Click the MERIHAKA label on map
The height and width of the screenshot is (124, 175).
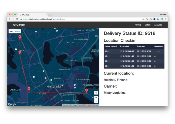(88, 58)
